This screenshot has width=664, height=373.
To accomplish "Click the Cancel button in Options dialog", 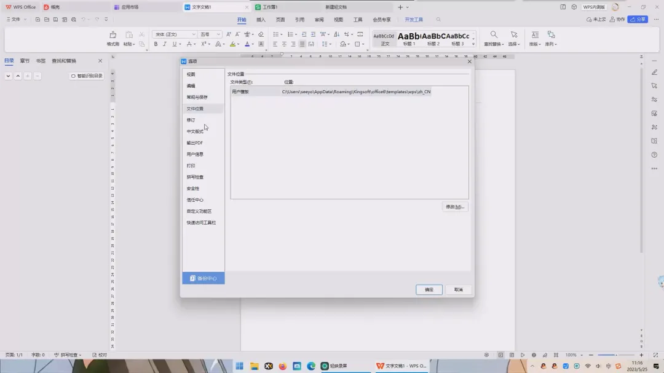I will [459, 290].
